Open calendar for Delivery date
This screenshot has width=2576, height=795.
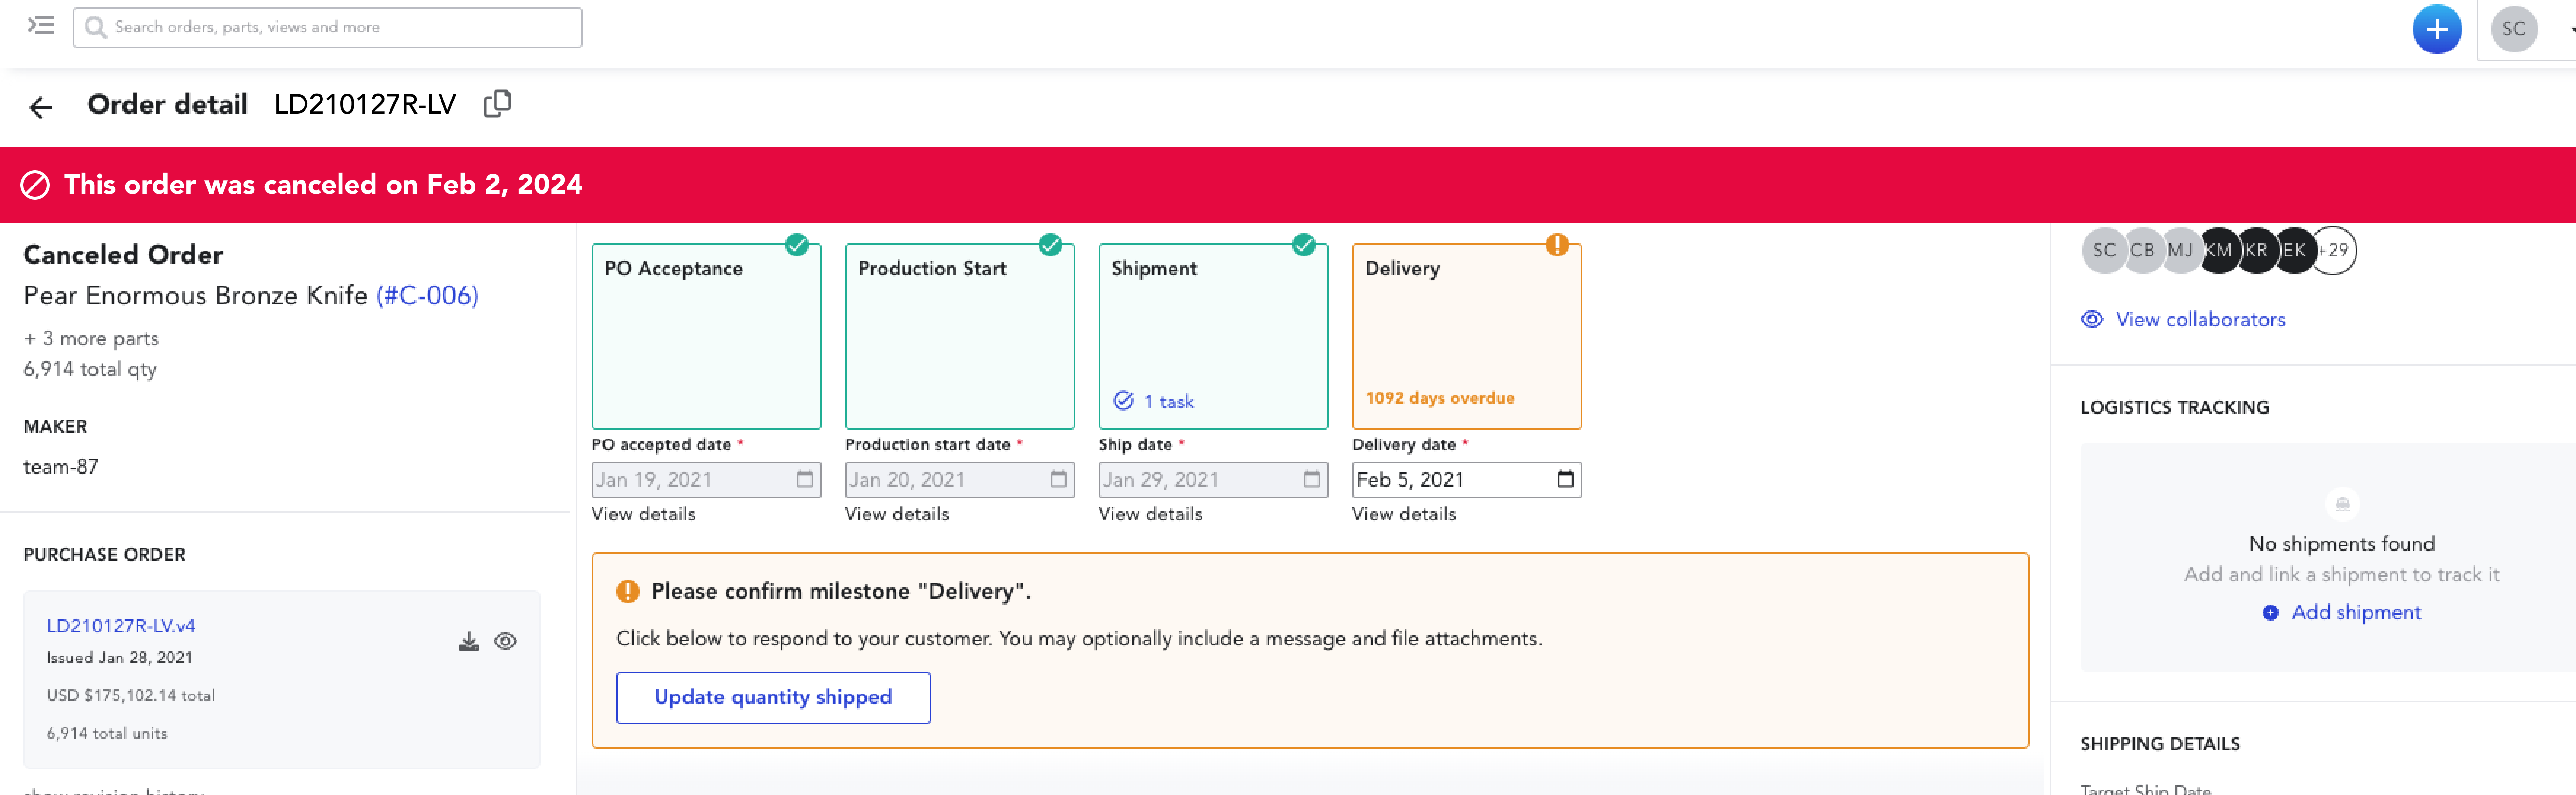(x=1565, y=479)
